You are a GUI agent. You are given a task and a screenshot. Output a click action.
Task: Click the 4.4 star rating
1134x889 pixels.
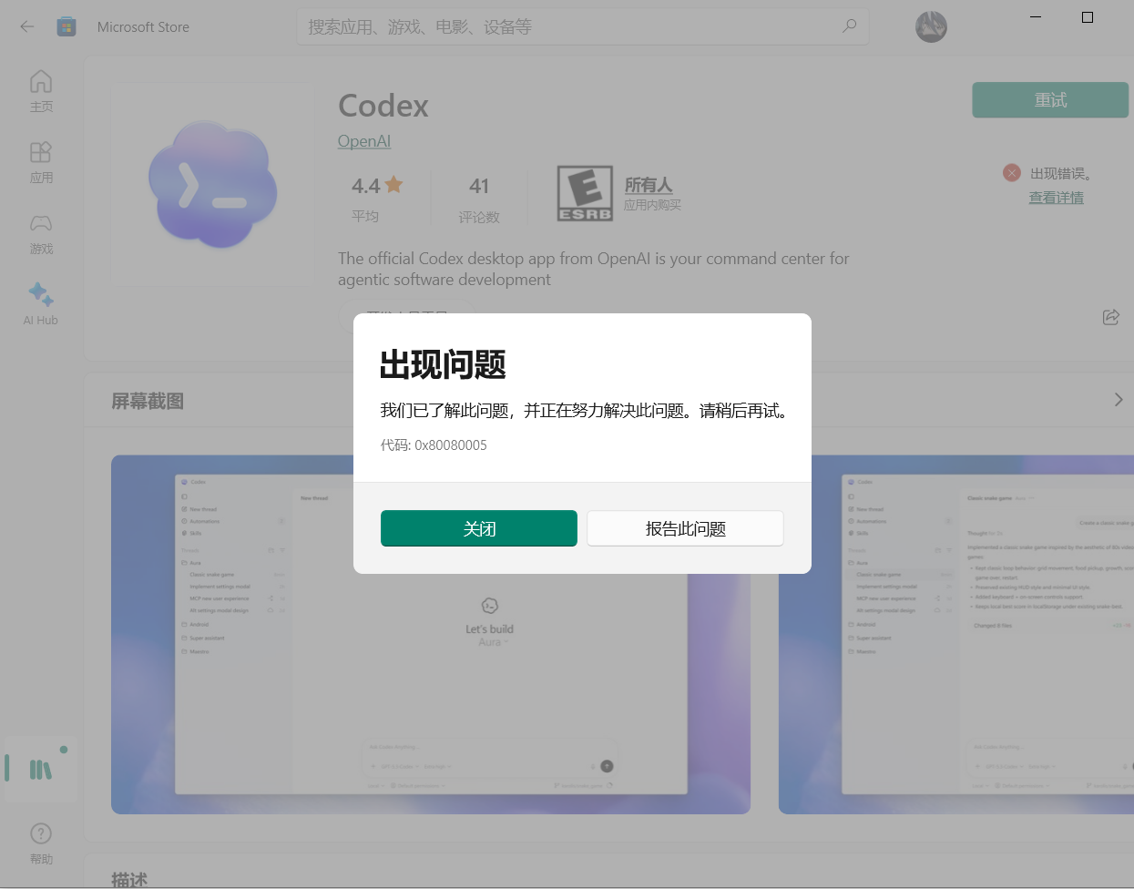(377, 186)
